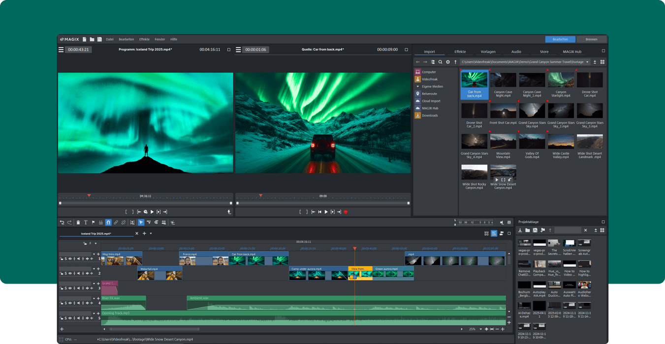Select the Car from back.mp4 thumbnail
The height and width of the screenshot is (344, 665).
tap(474, 80)
